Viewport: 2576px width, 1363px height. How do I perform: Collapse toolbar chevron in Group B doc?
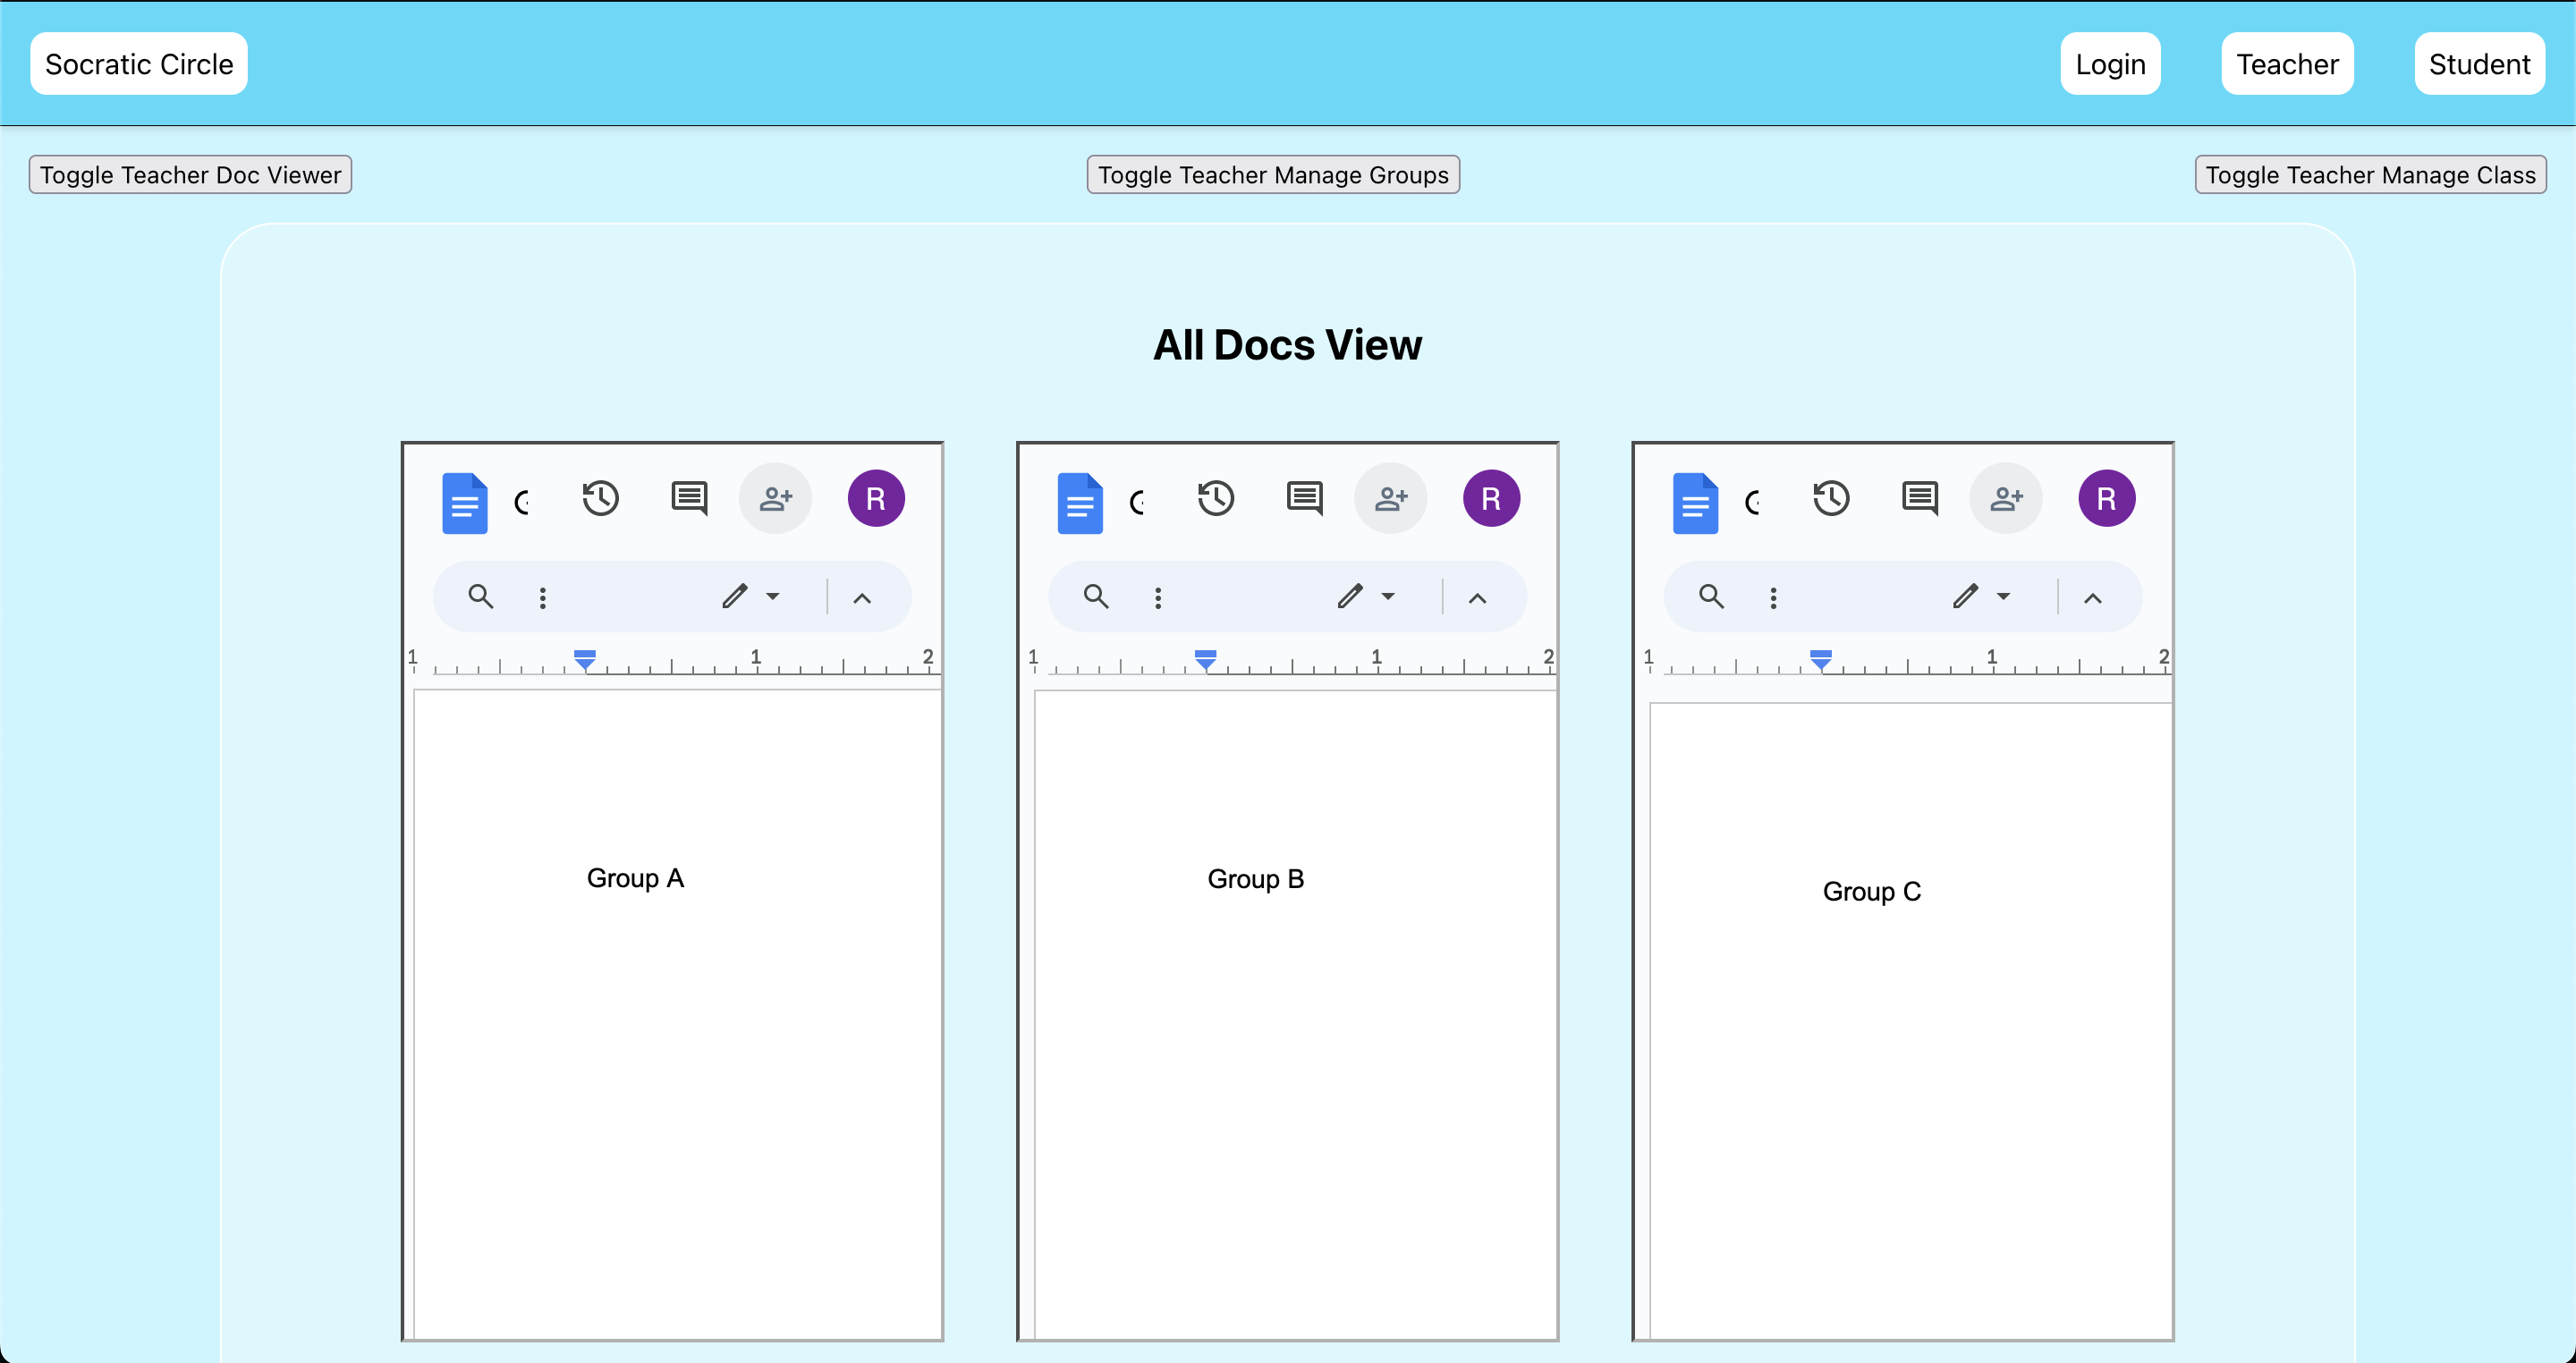pyautogui.click(x=1477, y=598)
